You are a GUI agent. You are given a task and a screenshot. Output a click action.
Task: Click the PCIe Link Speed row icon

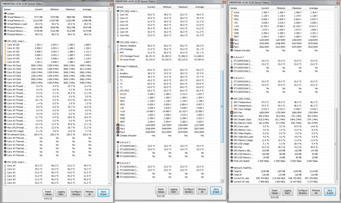pyautogui.click(x=232, y=161)
